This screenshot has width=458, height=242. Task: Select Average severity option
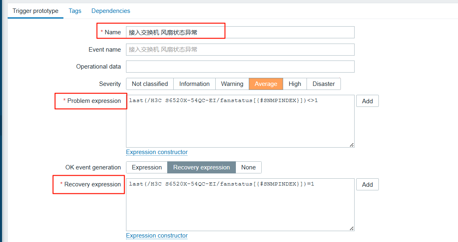pyautogui.click(x=266, y=84)
